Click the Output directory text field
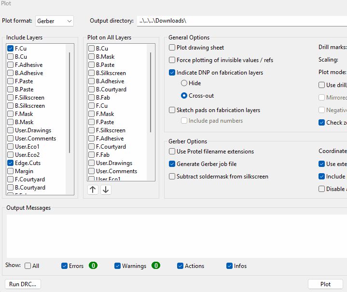 point(241,21)
